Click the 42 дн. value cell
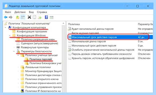 pyautogui.click(x=141, y=37)
